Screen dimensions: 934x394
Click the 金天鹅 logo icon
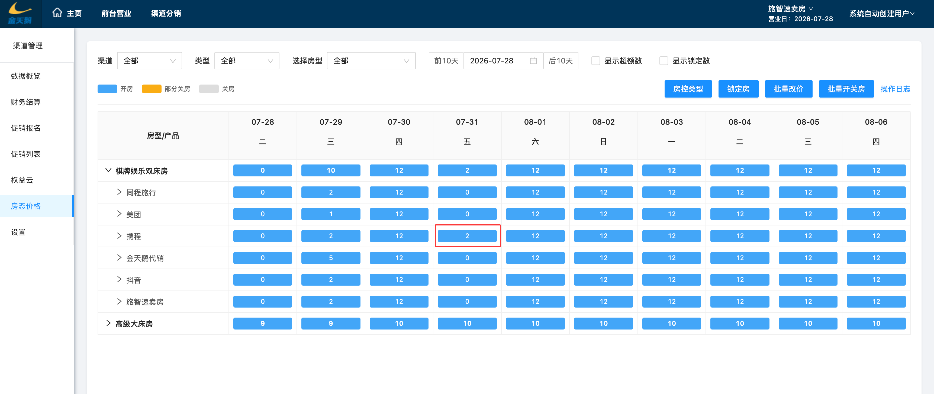click(20, 13)
